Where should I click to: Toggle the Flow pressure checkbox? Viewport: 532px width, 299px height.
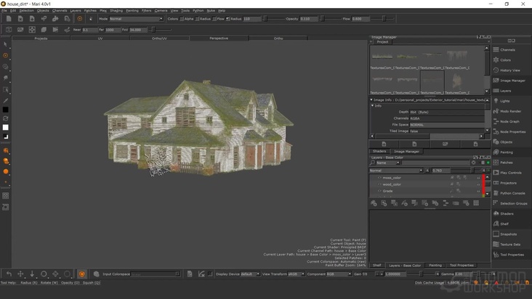(x=214, y=19)
